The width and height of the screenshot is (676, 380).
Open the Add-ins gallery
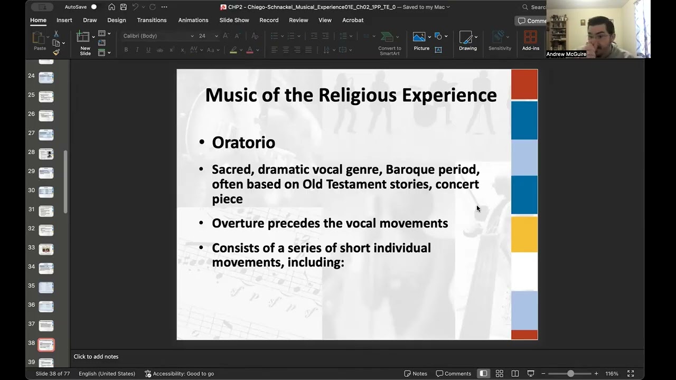pyautogui.click(x=531, y=41)
